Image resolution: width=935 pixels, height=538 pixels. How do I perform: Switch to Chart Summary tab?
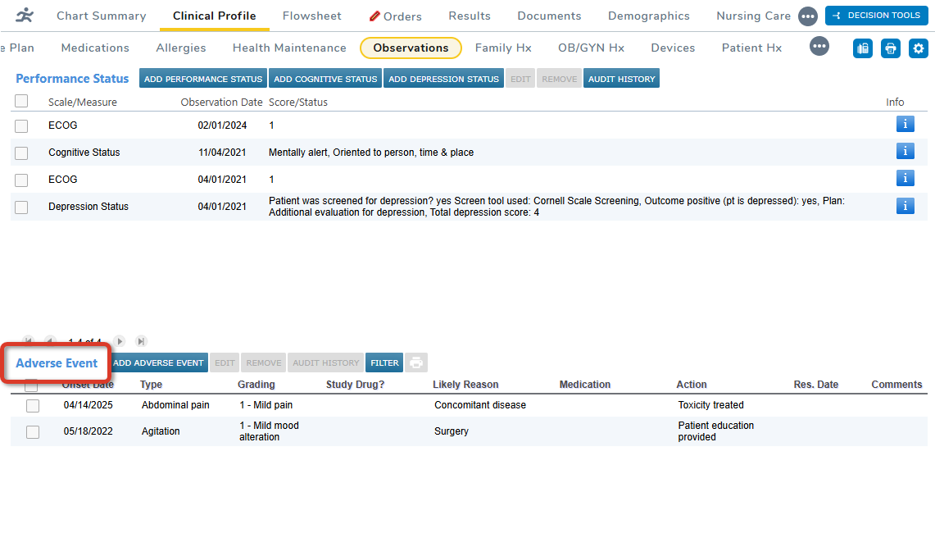[x=102, y=16]
